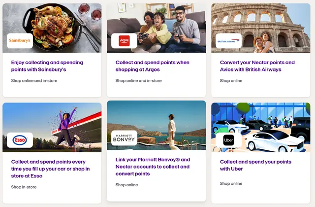Open the British Airways Colosseum image
Viewport: 315px width, 207px height.
click(261, 28)
